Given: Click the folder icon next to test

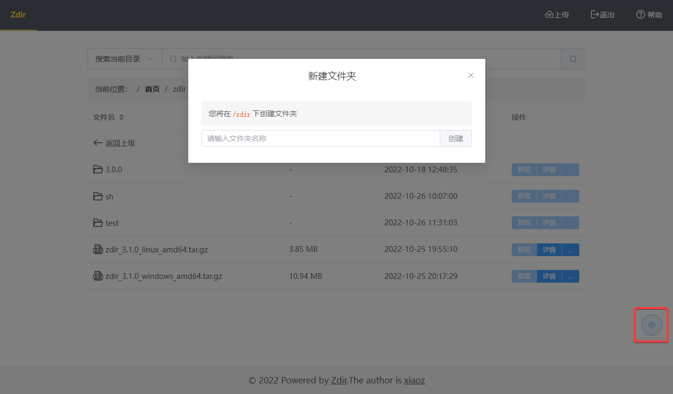Looking at the screenshot, I should click(98, 223).
